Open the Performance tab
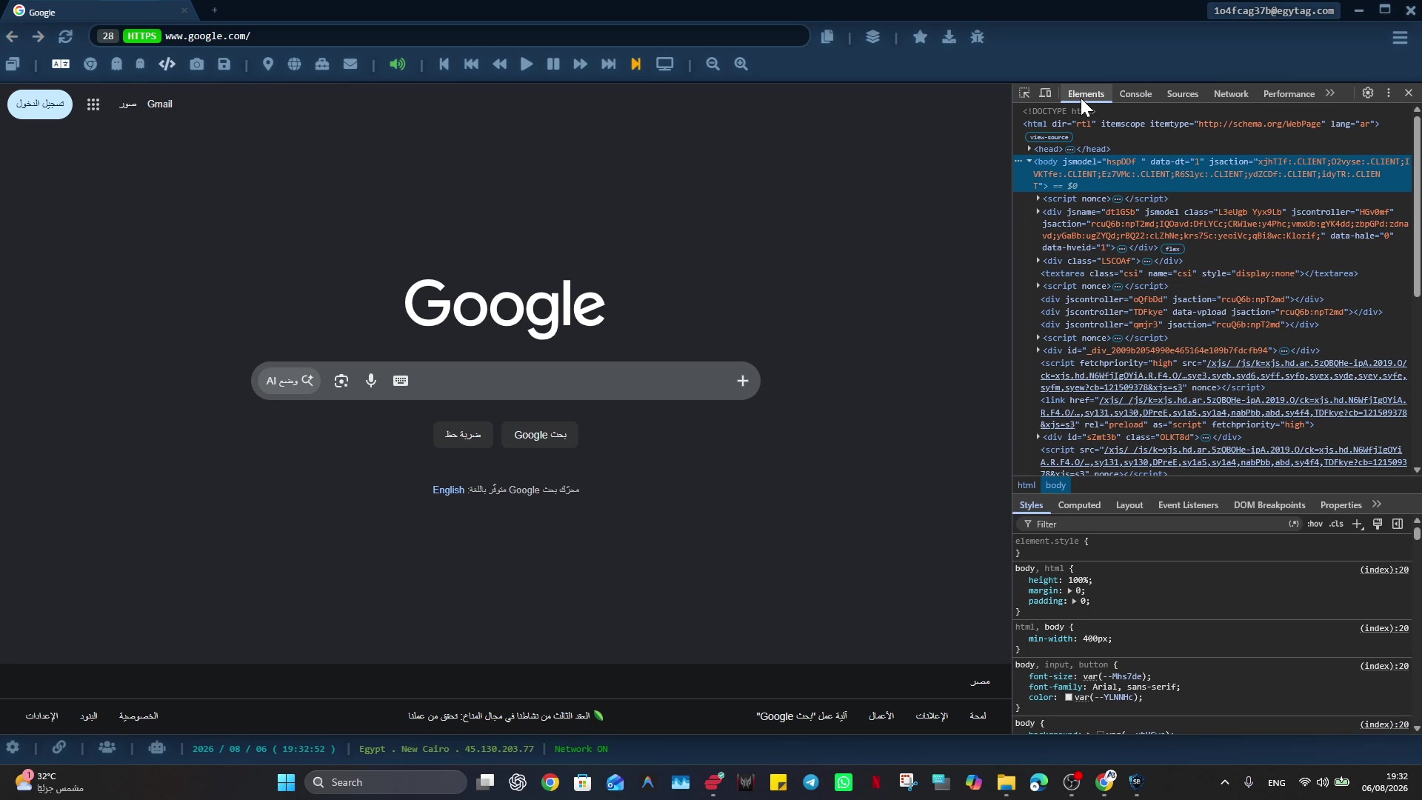The width and height of the screenshot is (1422, 800). point(1289,94)
